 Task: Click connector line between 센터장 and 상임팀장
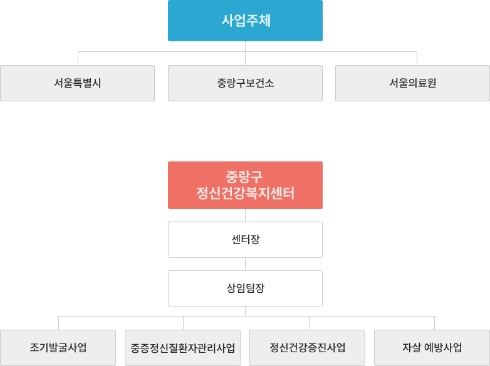(245, 264)
